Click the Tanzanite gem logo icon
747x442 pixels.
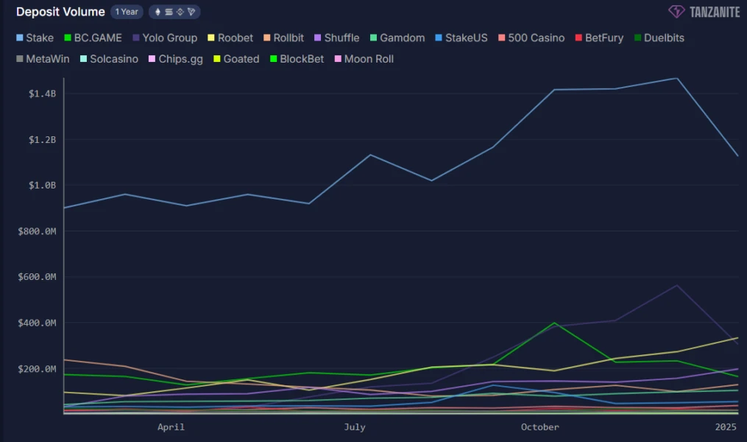676,12
